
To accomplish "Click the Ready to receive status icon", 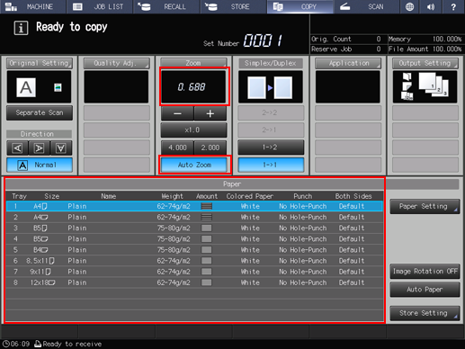I will point(38,344).
